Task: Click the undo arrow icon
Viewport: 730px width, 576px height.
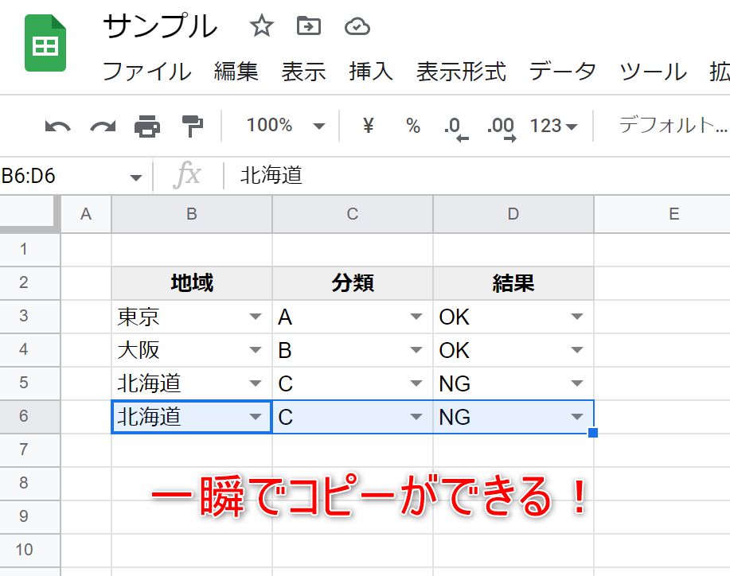Action: click(57, 126)
